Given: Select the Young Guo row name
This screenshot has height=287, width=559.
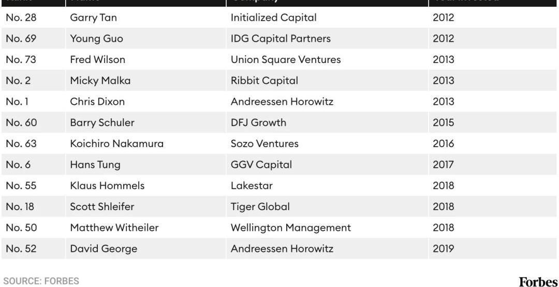Looking at the screenshot, I should pos(96,38).
